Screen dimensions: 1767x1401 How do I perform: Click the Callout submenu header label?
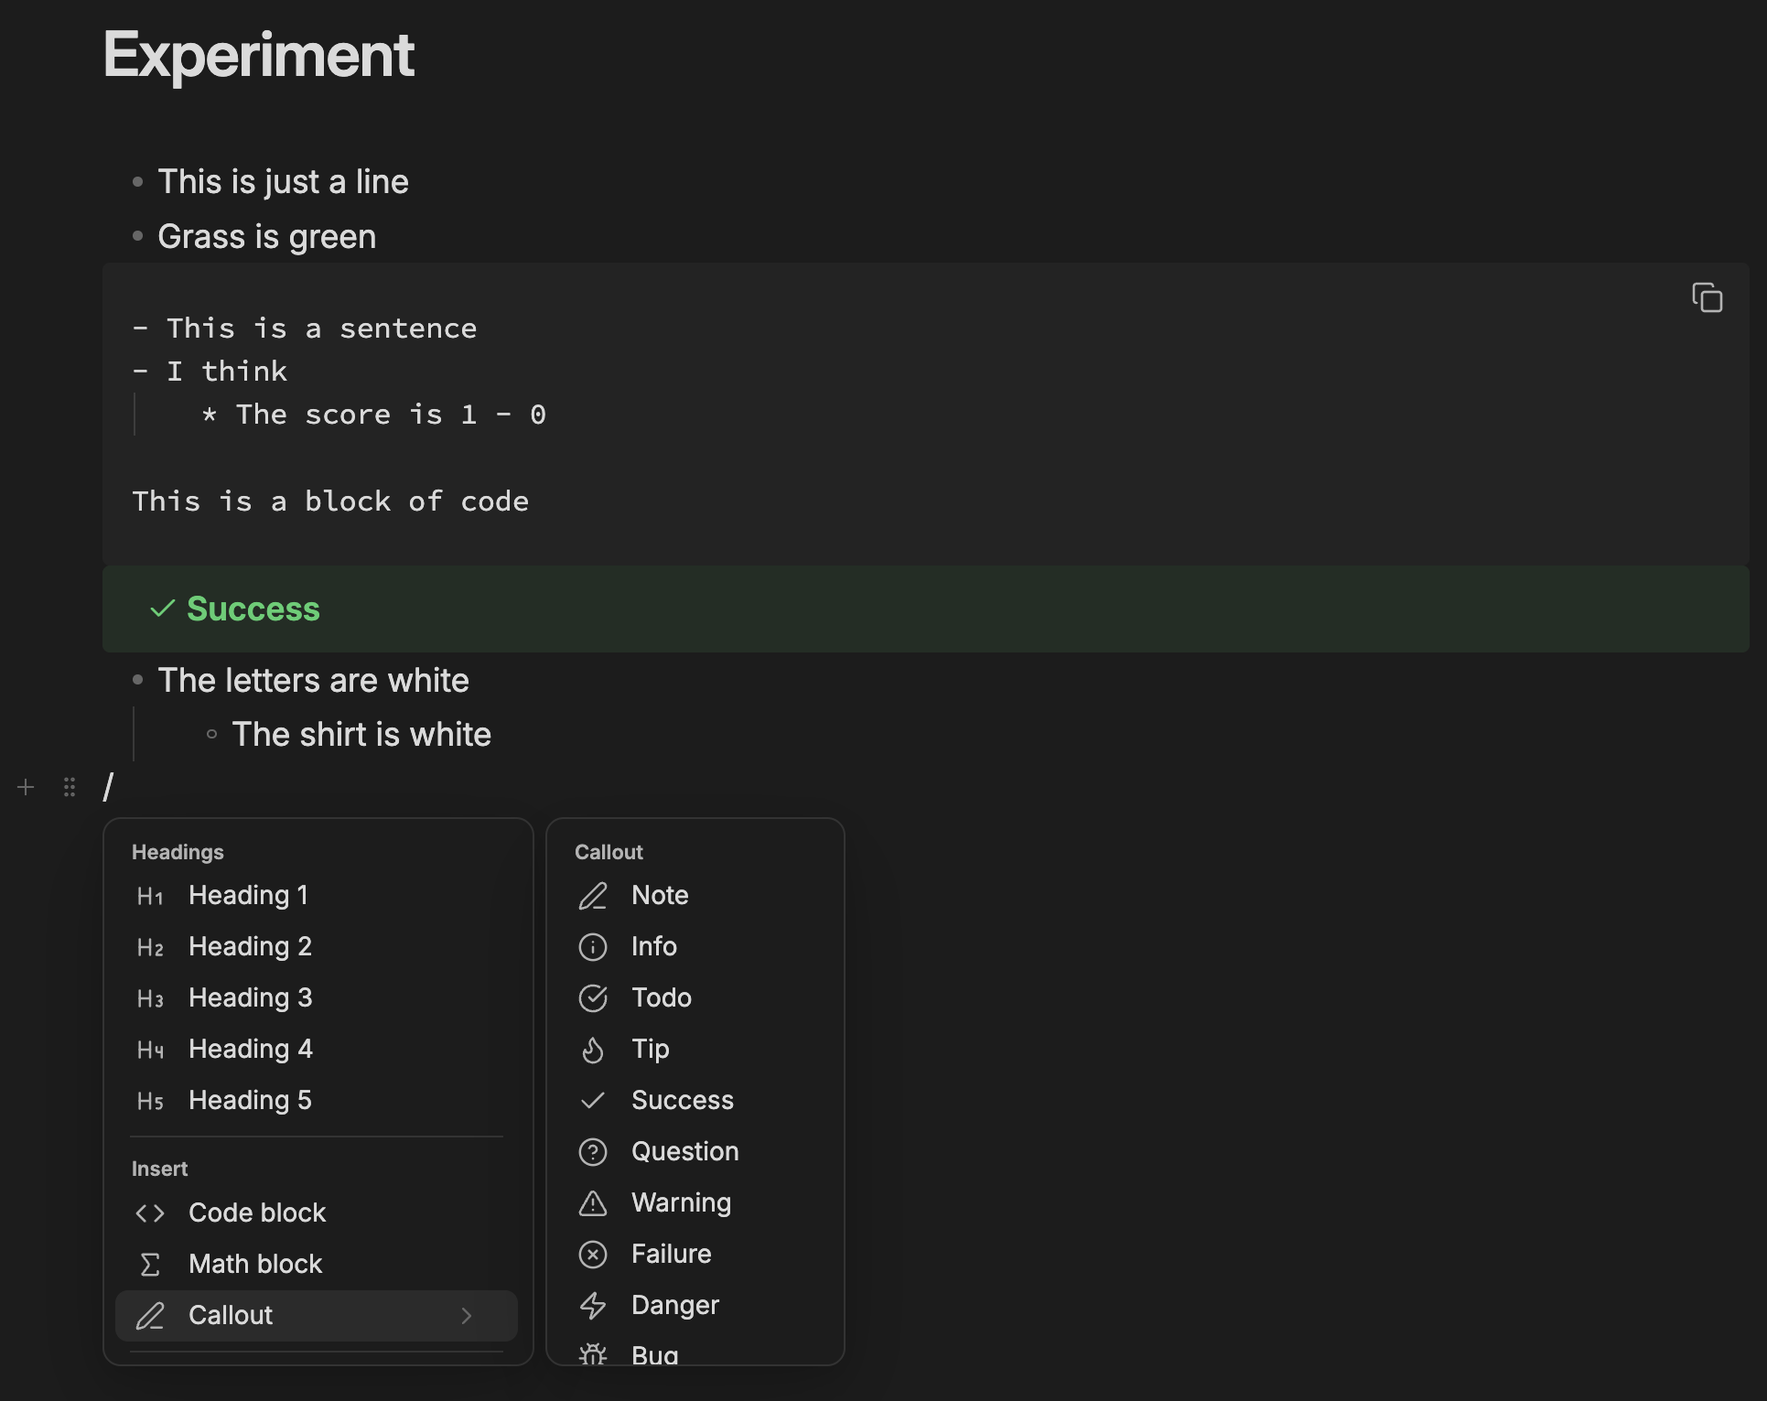point(609,852)
